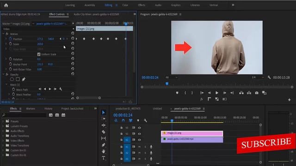Toggle animation stopwatch for Rotation
Viewport: 296px width, 166px height.
point(10,59)
